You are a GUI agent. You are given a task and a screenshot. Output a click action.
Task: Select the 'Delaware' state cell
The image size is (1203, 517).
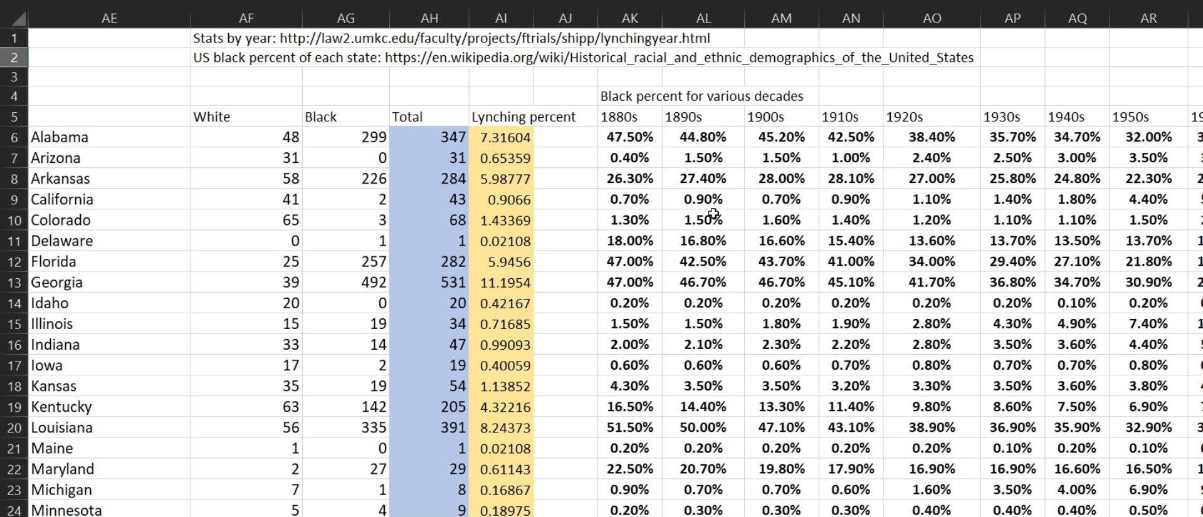(x=109, y=241)
